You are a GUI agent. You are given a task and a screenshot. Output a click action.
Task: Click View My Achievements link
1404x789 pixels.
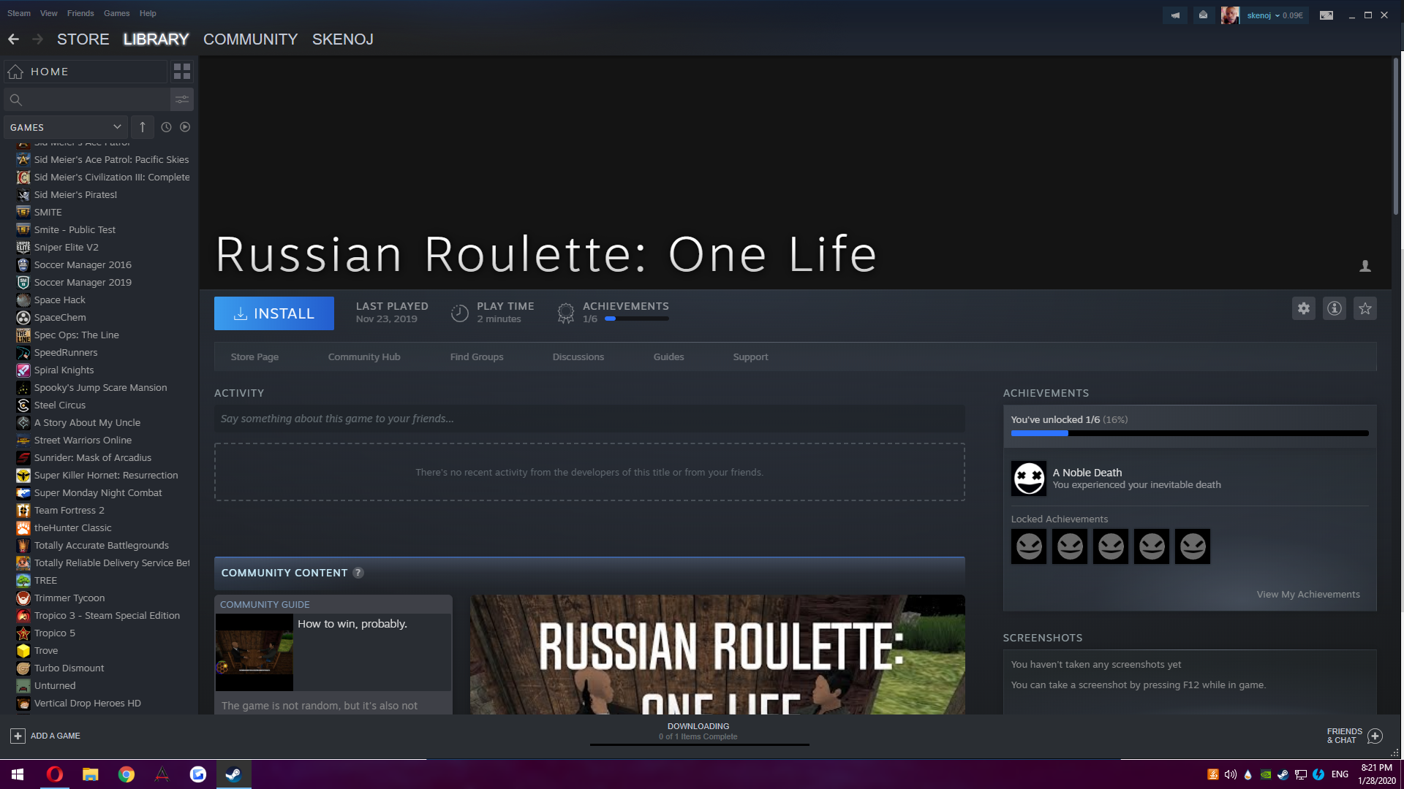(1308, 595)
